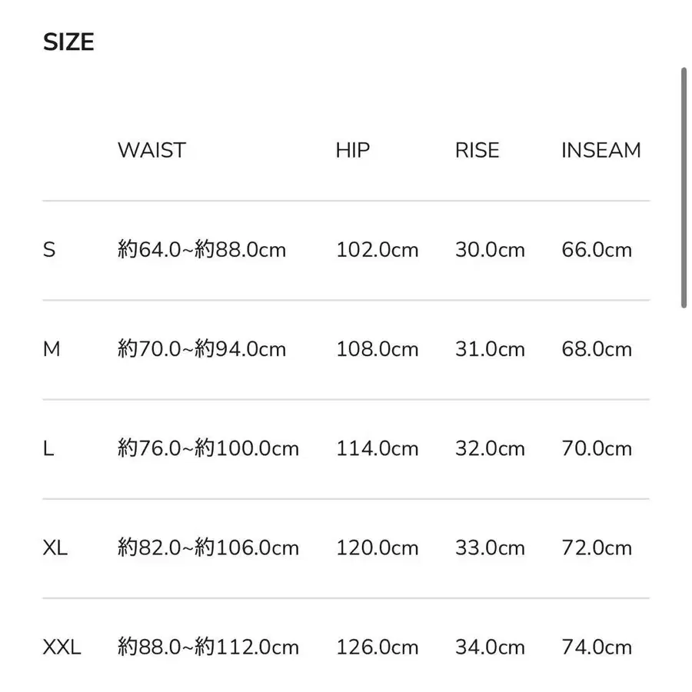Viewport: 692px width, 692px height.
Task: Click inseam value 74.0cm
Action: click(597, 647)
